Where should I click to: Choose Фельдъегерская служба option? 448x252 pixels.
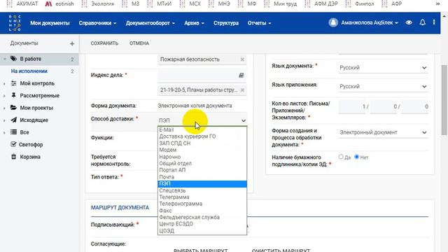click(202, 217)
